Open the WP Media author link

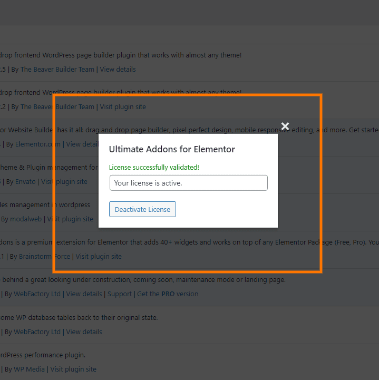[30, 369]
